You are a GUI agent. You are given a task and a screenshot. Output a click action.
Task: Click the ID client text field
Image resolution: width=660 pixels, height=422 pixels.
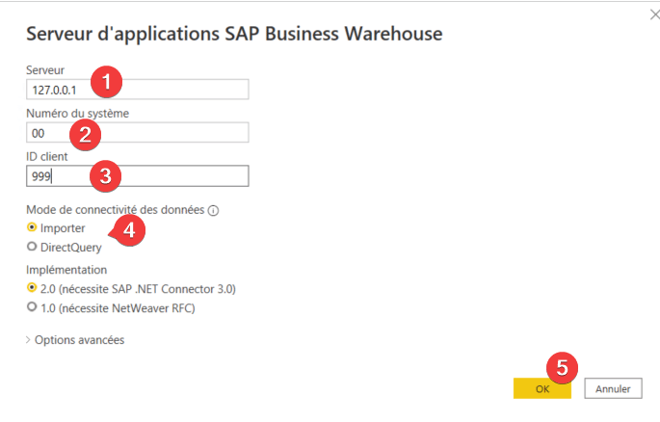point(137,176)
